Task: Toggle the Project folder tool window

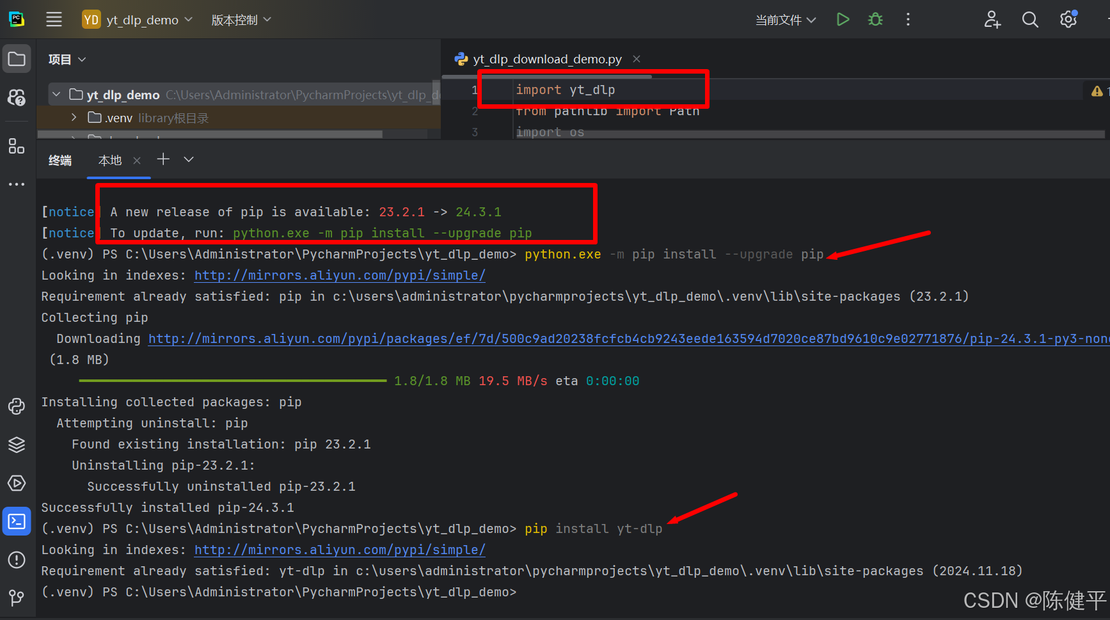Action: [17, 60]
